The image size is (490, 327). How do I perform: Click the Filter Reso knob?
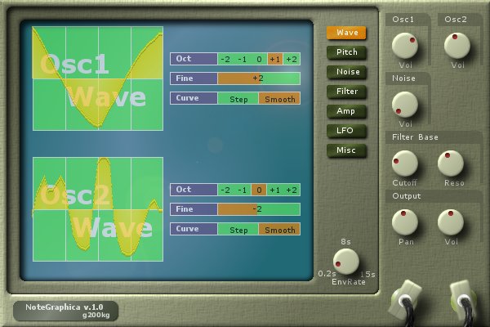[450, 162]
